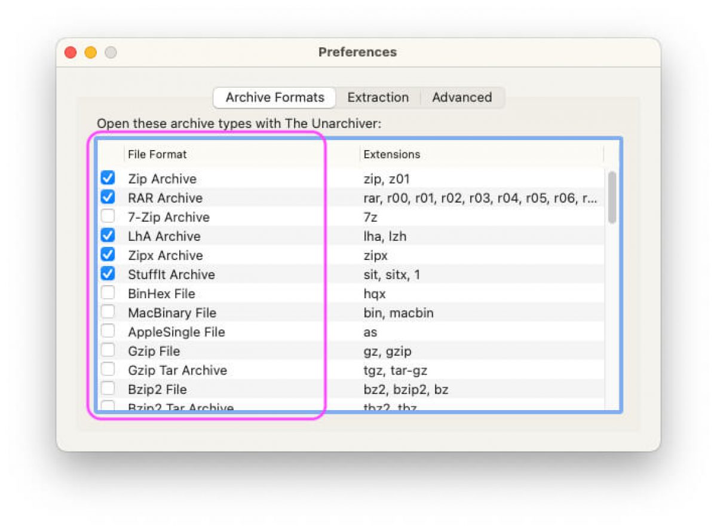The image size is (717, 526).
Task: Enable the Gzip Tar Archive format
Action: pyautogui.click(x=108, y=369)
